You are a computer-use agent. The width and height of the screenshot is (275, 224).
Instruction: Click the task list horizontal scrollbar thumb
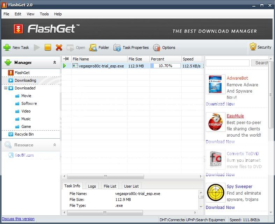106,176
